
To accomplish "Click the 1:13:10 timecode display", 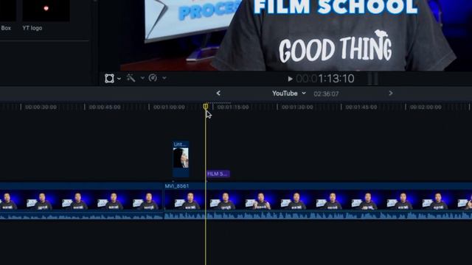I will tap(325, 79).
